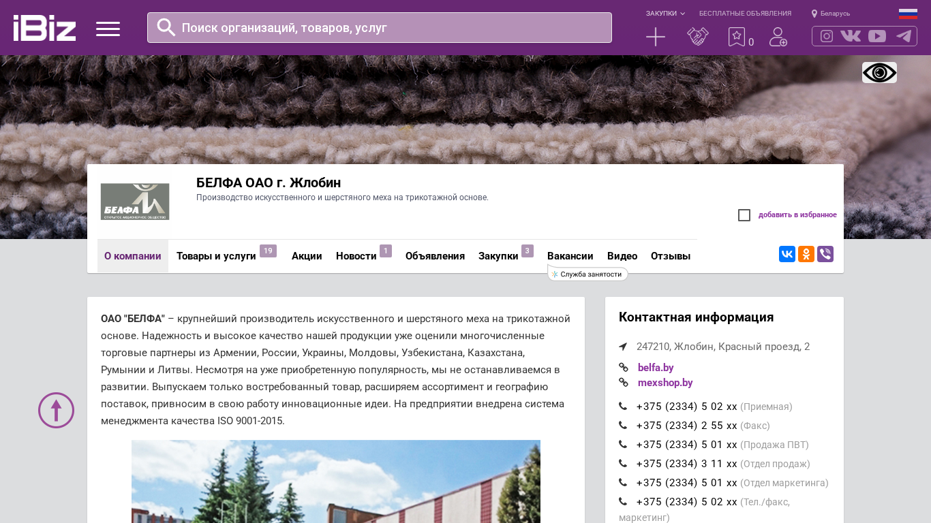The width and height of the screenshot is (931, 523).
Task: Click the plus add icon in header
Action: [656, 37]
